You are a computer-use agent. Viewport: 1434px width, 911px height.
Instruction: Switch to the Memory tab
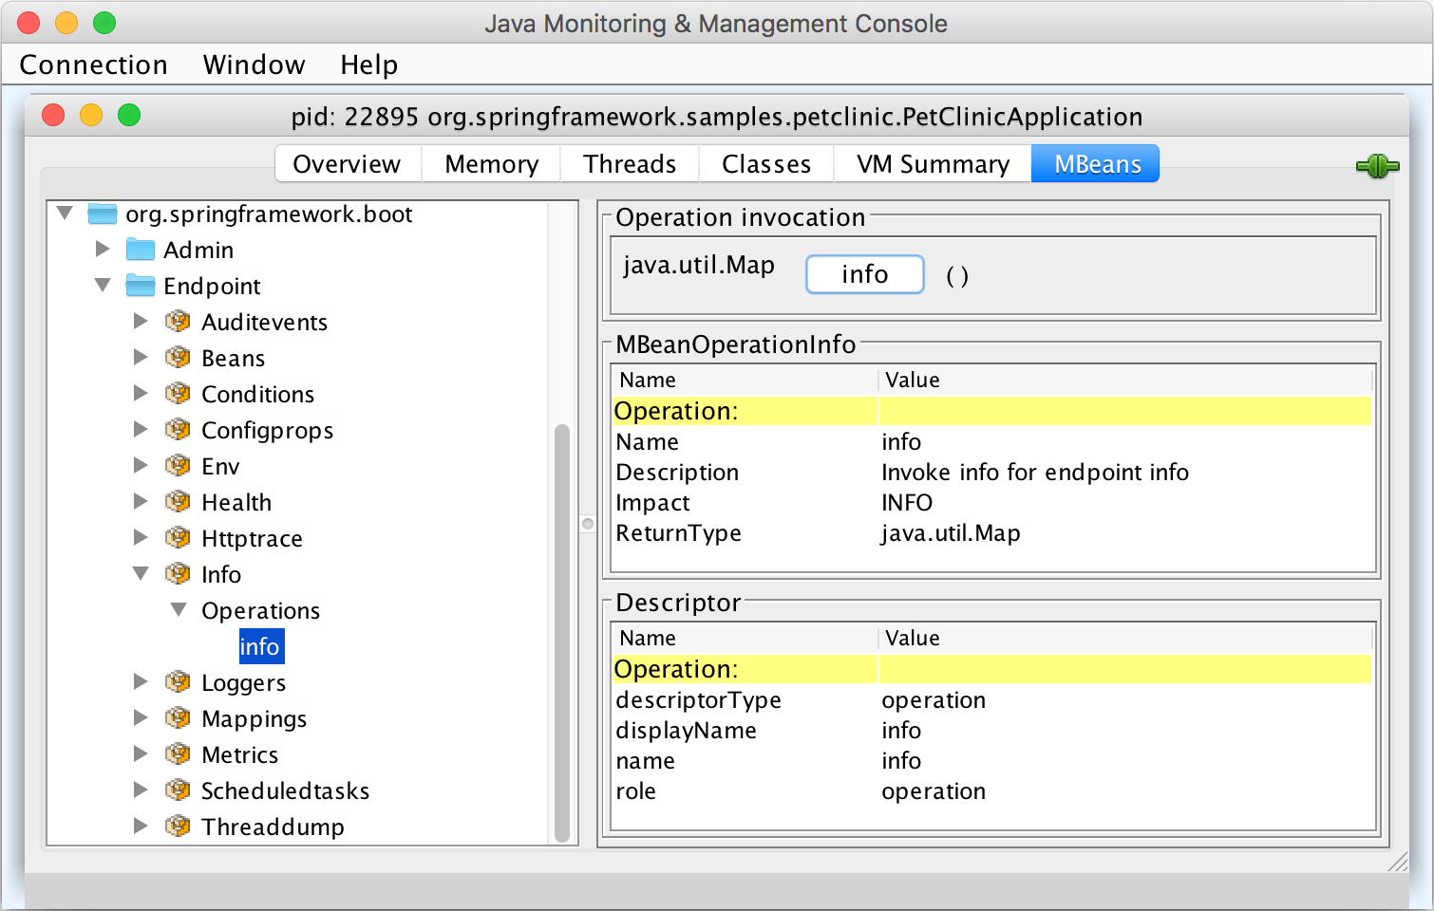(491, 164)
